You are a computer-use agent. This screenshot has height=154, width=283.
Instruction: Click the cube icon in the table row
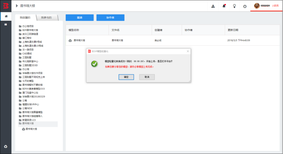click(x=70, y=40)
